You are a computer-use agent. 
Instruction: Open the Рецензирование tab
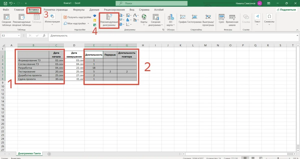[115, 10]
